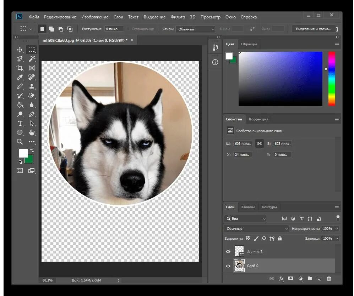Hide the Эллипс 1 layer
The image size is (354, 296).
coord(228,251)
